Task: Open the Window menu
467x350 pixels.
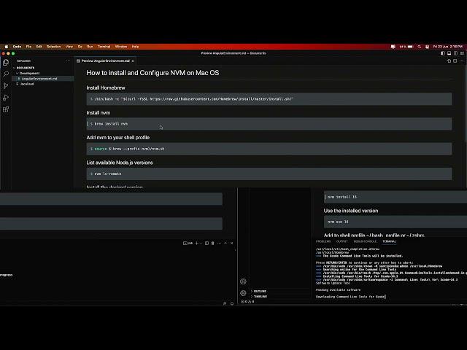Action: click(x=121, y=47)
